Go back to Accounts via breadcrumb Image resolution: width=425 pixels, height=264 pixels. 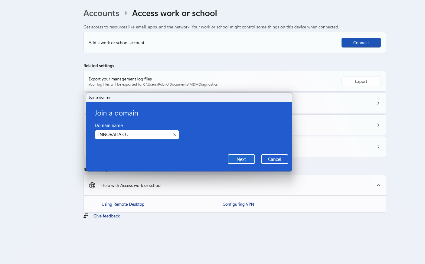[101, 13]
